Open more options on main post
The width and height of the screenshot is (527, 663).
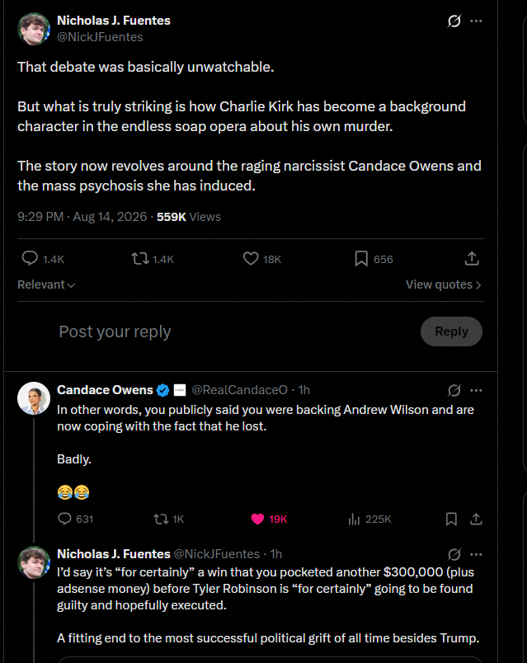pos(476,21)
